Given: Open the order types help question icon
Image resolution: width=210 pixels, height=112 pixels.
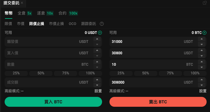Looking at the screenshot, I should pyautogui.click(x=102, y=24).
